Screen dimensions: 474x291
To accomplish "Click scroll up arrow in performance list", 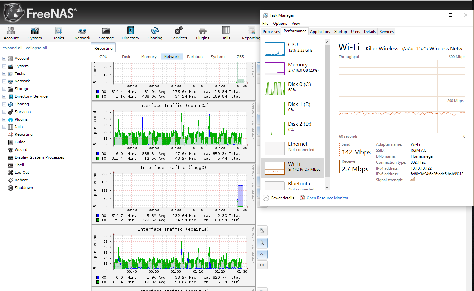I will click(x=327, y=42).
